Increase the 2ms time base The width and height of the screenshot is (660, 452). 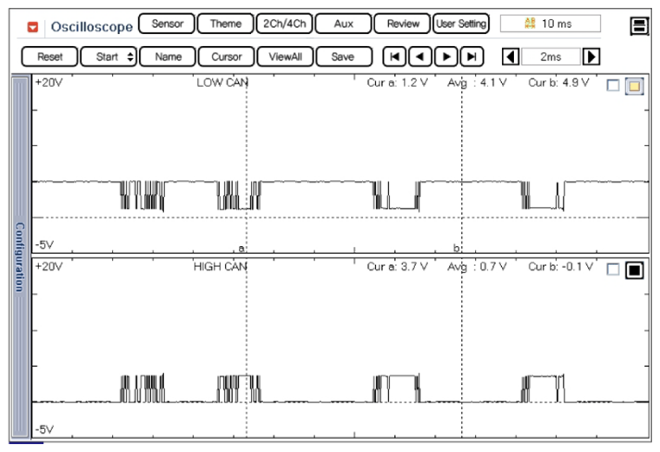[591, 56]
